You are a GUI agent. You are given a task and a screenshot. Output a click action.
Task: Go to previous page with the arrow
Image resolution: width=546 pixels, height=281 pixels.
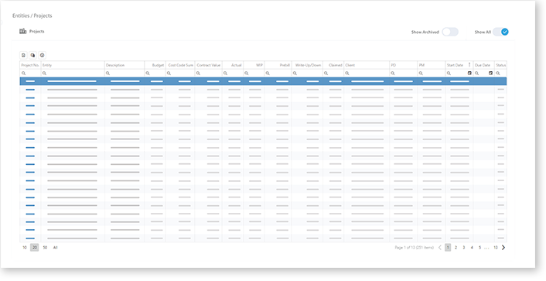click(440, 248)
